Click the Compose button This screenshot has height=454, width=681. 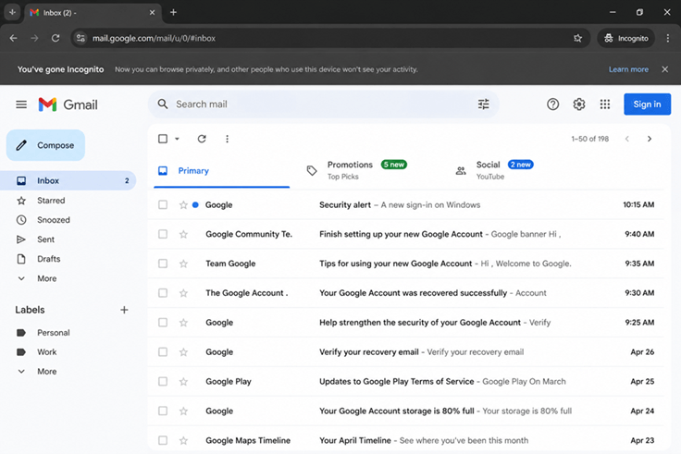click(x=45, y=145)
